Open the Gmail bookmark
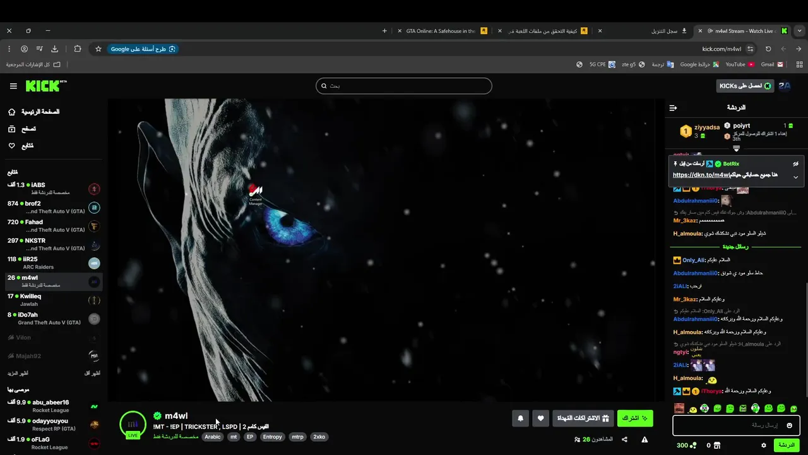The width and height of the screenshot is (808, 455). pos(772,64)
